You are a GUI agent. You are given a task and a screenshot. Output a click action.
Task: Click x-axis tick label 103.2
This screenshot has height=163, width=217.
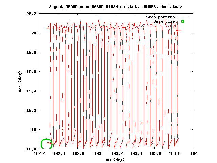(x=117, y=153)
